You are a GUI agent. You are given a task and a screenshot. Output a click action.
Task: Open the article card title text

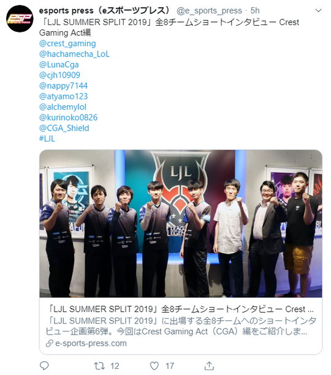[181, 309]
